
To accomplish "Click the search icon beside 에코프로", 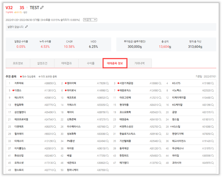I will [x=107, y=98].
